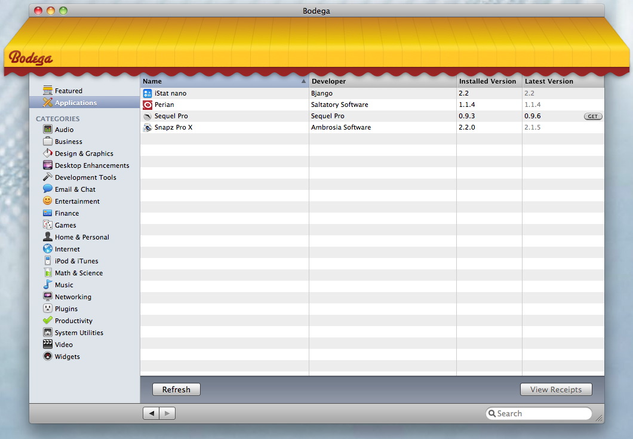Click the Sequel Pro app icon
The image size is (633, 439).
coord(148,116)
